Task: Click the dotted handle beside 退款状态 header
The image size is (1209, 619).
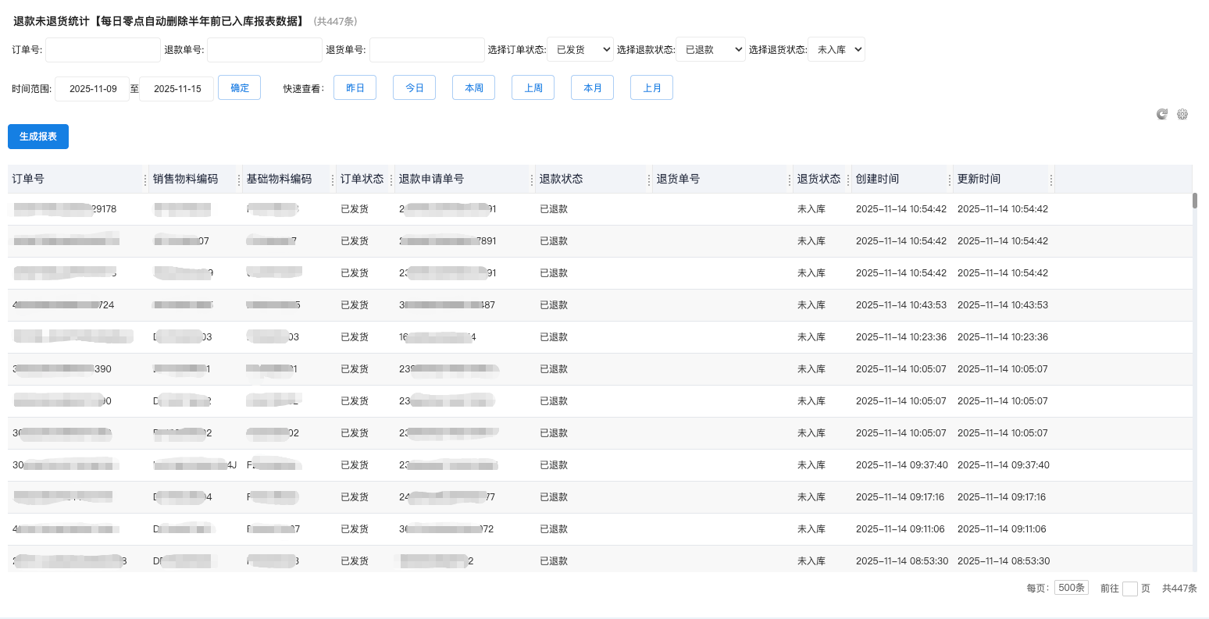Action: (x=649, y=180)
